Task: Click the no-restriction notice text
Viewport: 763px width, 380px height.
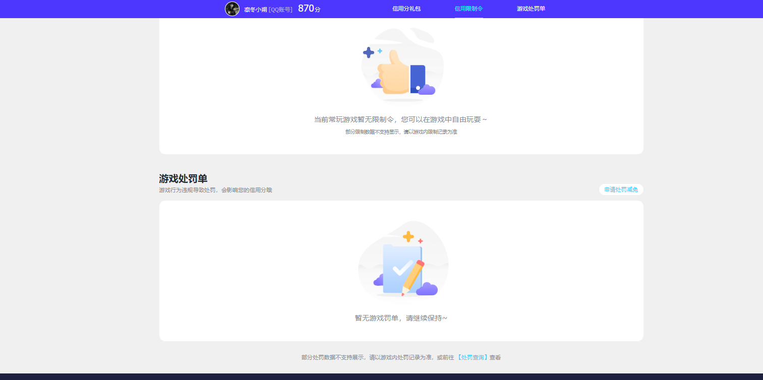Action: pos(401,119)
